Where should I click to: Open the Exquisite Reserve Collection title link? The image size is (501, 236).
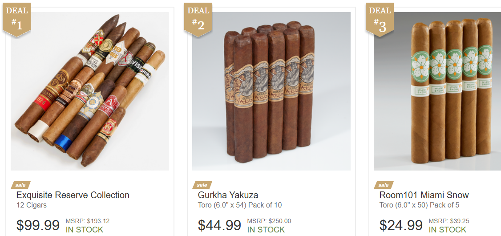[73, 195]
